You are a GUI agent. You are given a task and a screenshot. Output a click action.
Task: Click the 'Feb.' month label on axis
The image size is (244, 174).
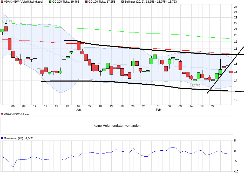click(x=159, y=110)
